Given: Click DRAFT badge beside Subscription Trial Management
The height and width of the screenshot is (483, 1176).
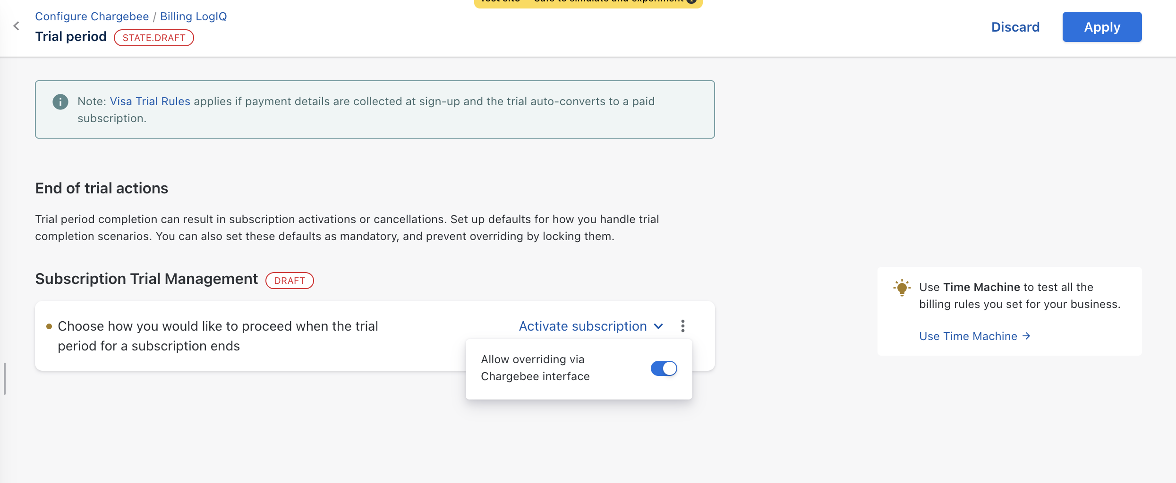Looking at the screenshot, I should click(x=290, y=281).
